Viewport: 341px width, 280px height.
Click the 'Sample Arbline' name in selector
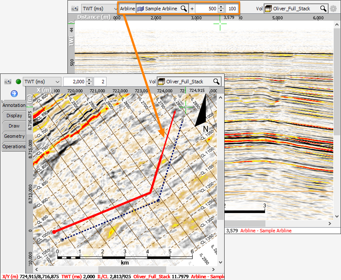click(161, 9)
